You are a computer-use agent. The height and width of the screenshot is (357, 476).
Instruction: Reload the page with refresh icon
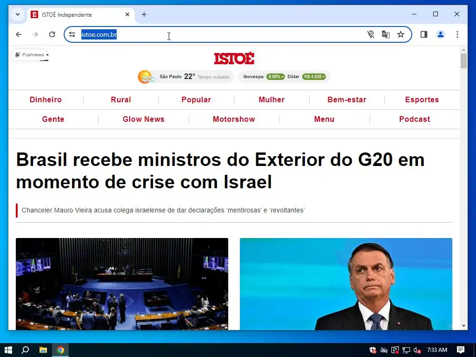(52, 34)
